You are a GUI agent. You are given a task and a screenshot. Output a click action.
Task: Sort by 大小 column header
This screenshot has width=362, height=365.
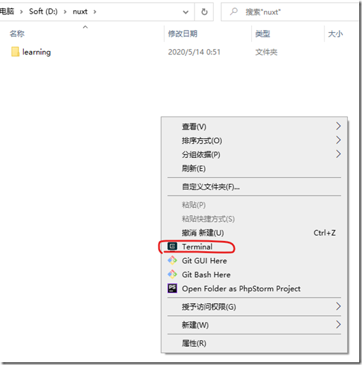point(335,34)
